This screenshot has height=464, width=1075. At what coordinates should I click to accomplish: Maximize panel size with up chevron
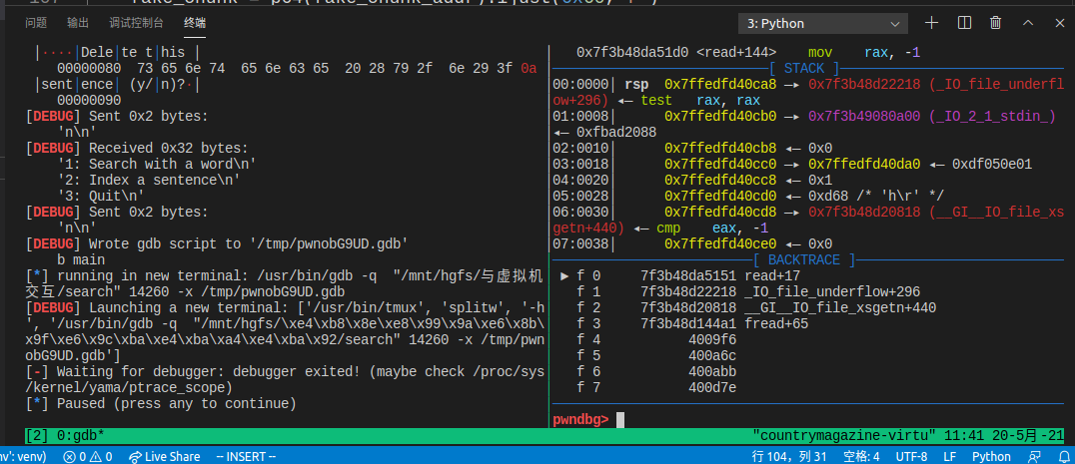pyautogui.click(x=1028, y=22)
